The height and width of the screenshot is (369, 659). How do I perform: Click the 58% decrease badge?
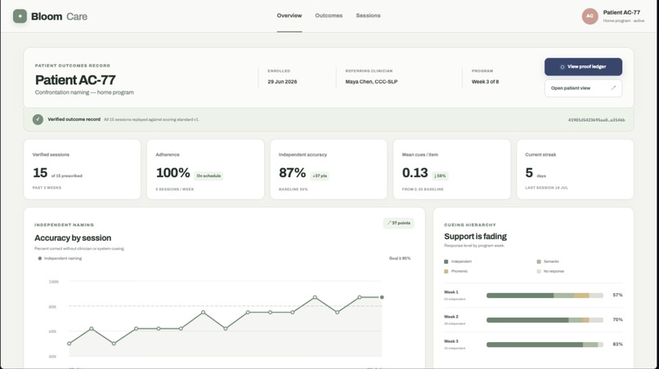tap(440, 176)
